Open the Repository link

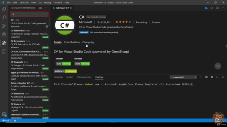pyautogui.click(x=142, y=22)
